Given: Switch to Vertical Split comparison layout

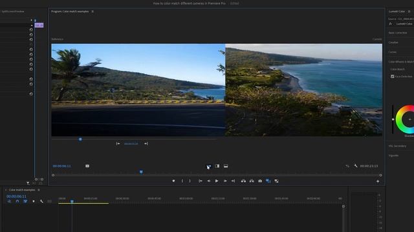Looking at the screenshot, I should 217,166.
